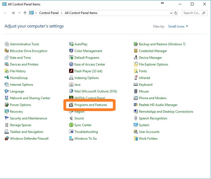Open Administrative Tools icon

[x=7, y=44]
